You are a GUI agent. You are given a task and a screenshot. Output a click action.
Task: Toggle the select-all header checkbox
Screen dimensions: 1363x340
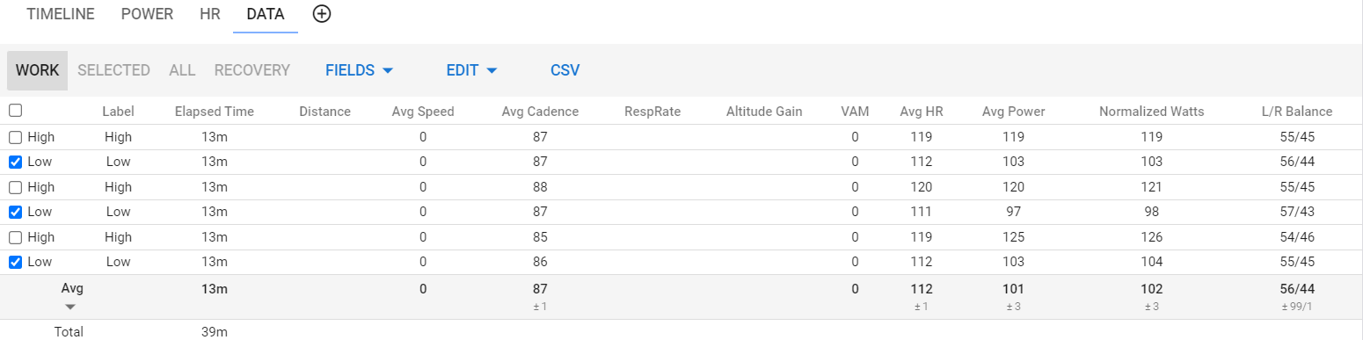click(x=15, y=111)
